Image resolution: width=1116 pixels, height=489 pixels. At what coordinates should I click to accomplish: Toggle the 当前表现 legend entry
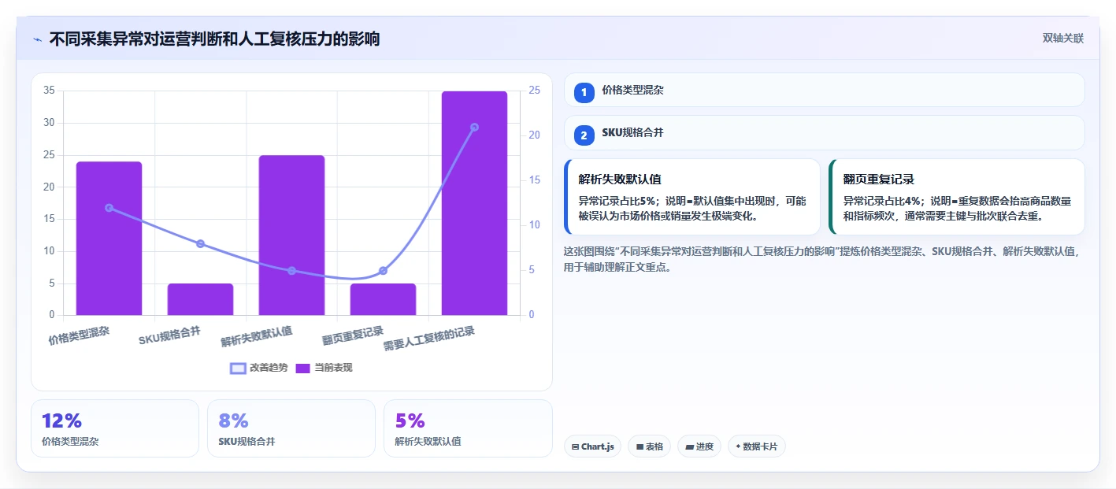click(324, 368)
